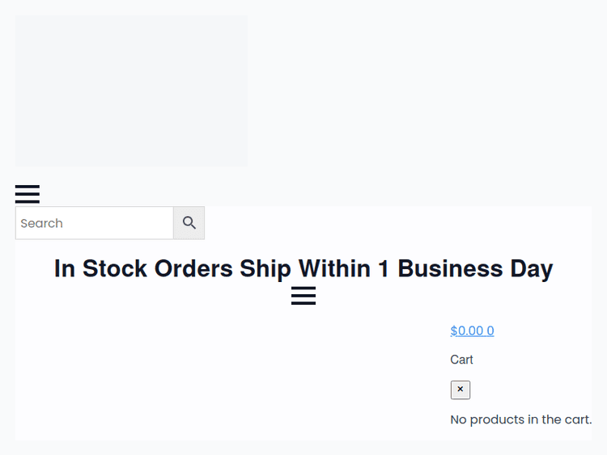
Task: View the cart via the underlined $0.00 0 link
Action: [472, 331]
